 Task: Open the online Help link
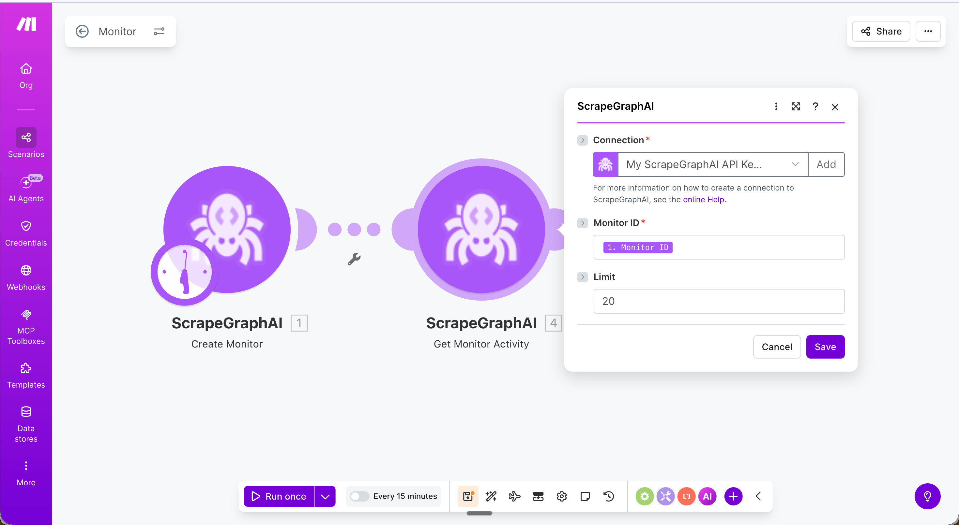click(x=703, y=200)
